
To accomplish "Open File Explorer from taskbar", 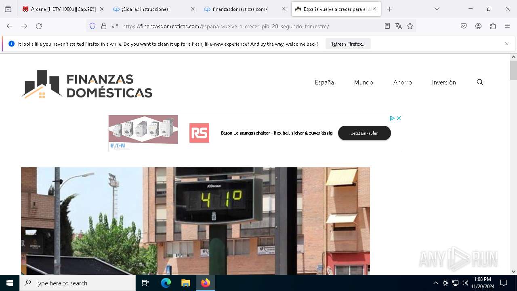I will point(185,283).
